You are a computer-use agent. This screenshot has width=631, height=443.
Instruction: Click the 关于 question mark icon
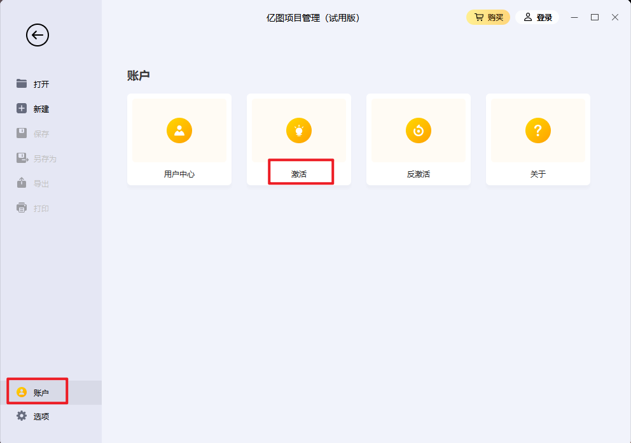coord(538,130)
